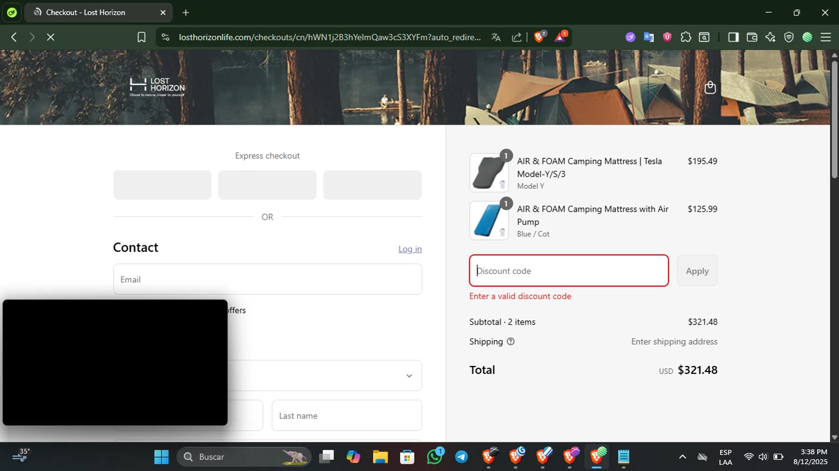
Task: Click the Subtotal · 2 items text
Action: [502, 322]
